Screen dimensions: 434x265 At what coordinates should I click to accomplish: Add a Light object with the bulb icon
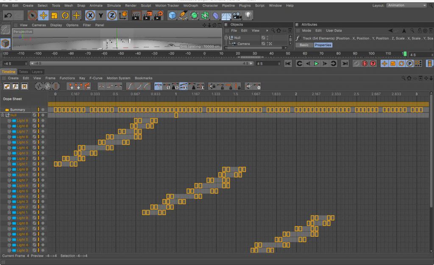tap(248, 16)
